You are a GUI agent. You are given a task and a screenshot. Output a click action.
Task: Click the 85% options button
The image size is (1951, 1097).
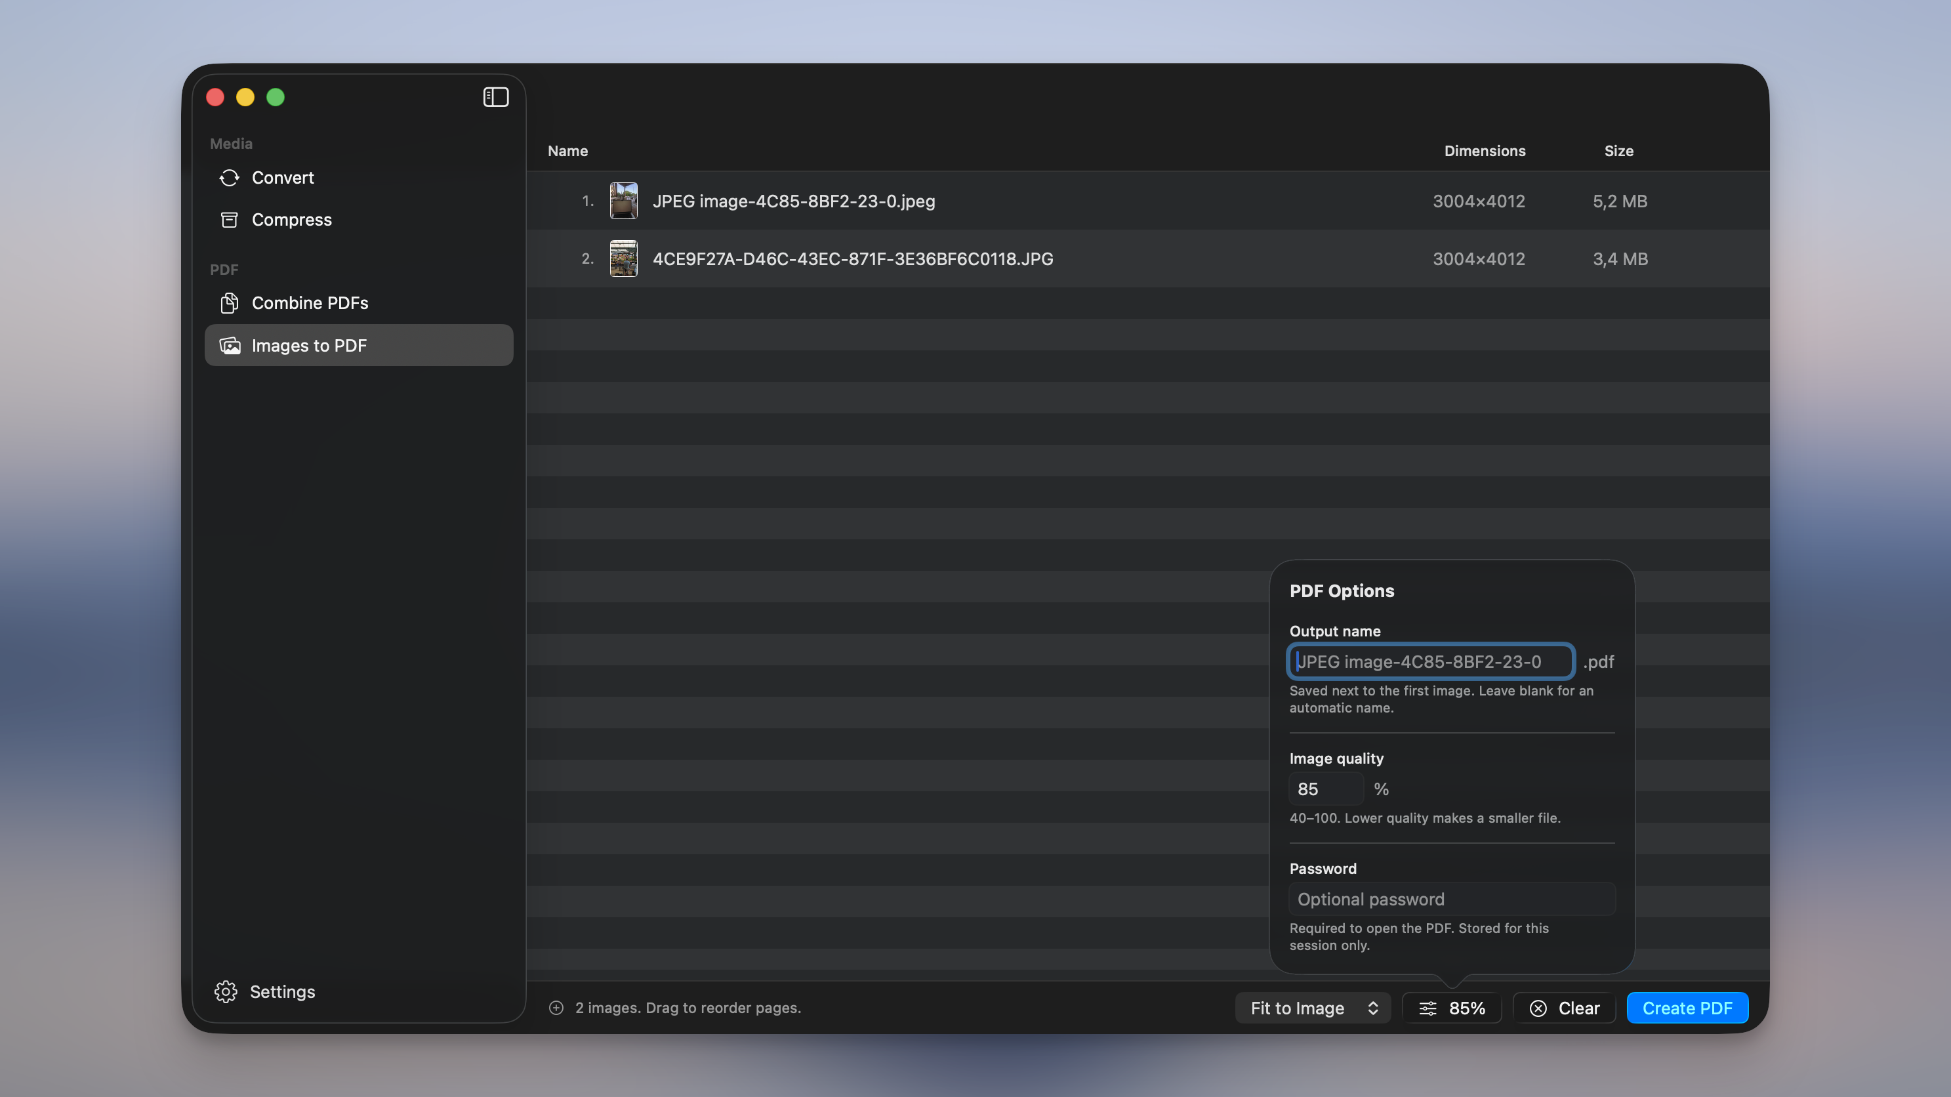[1452, 1008]
